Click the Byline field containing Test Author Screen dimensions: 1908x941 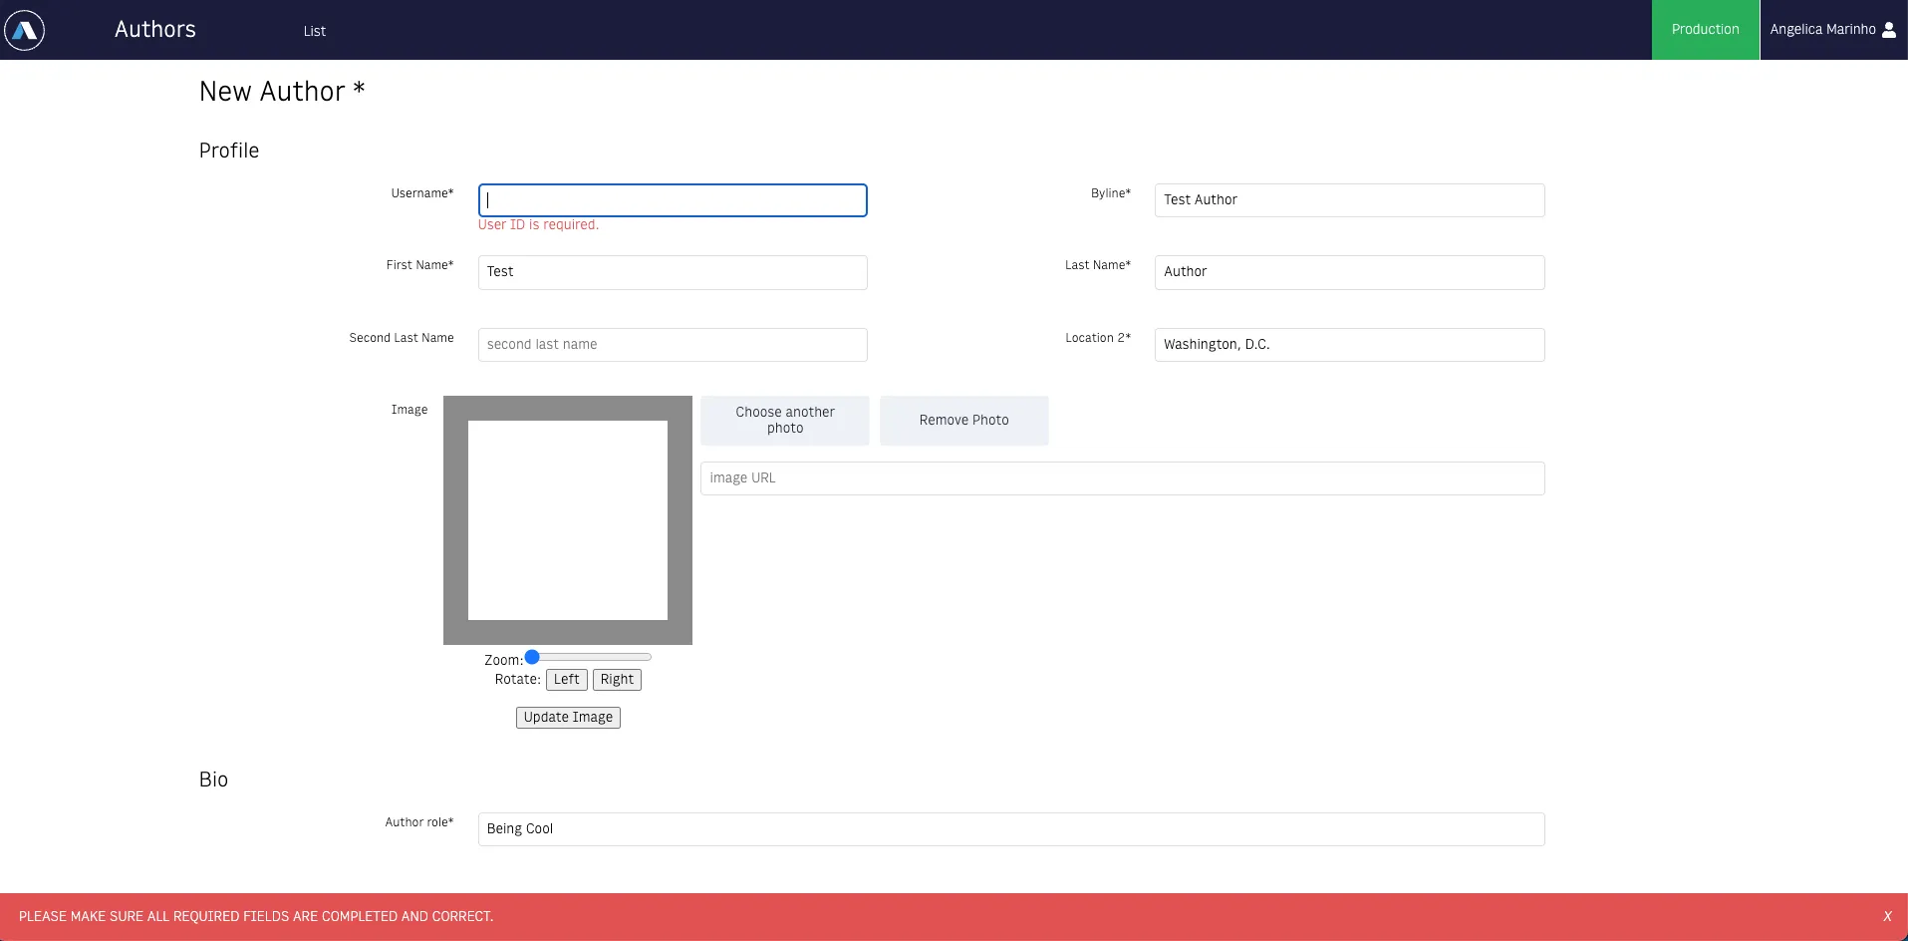tap(1349, 200)
